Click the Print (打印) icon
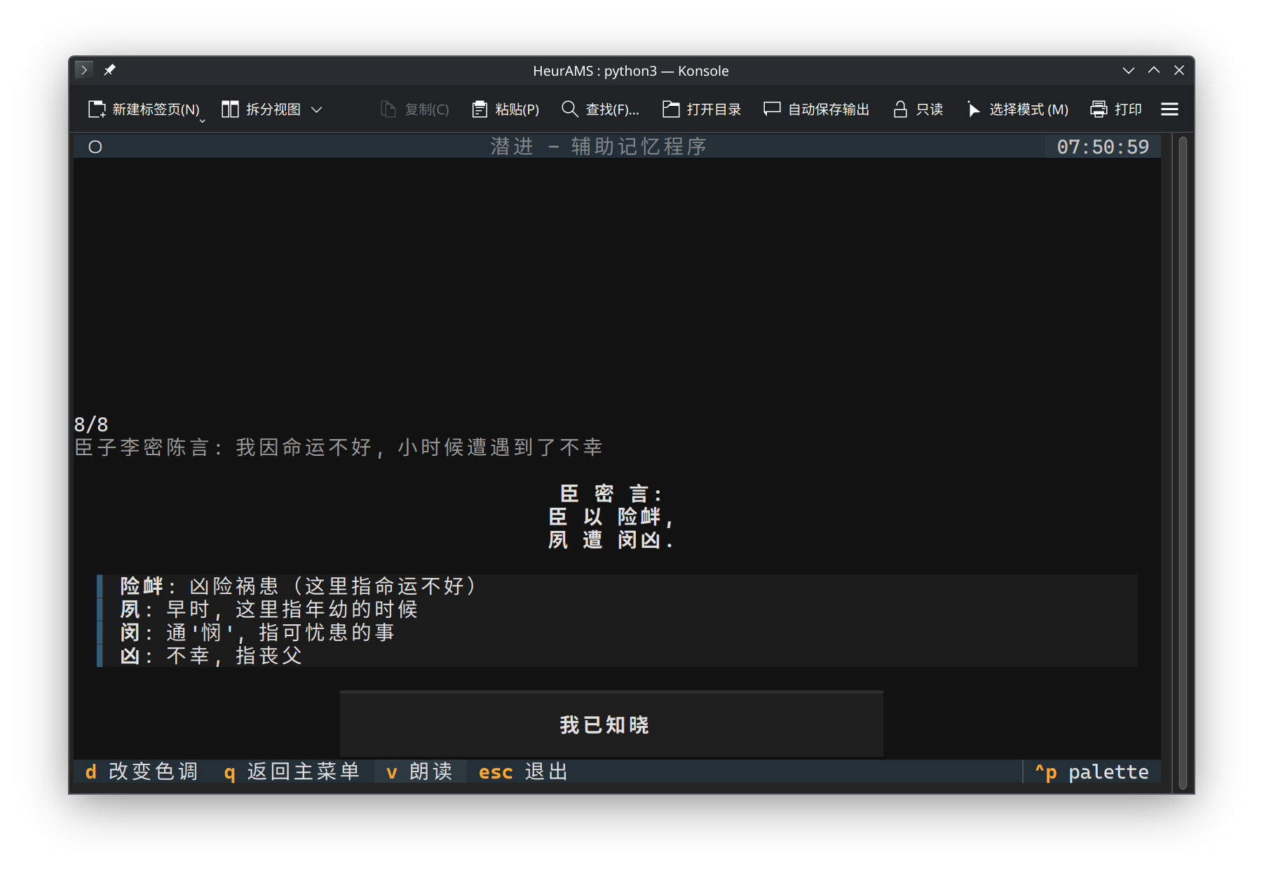The height and width of the screenshot is (876, 1264). 1099,109
